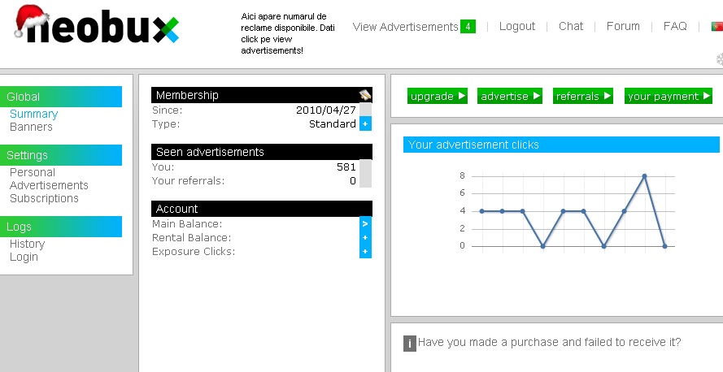
Task: Click the Your advertisement clicks header
Action: click(x=561, y=145)
